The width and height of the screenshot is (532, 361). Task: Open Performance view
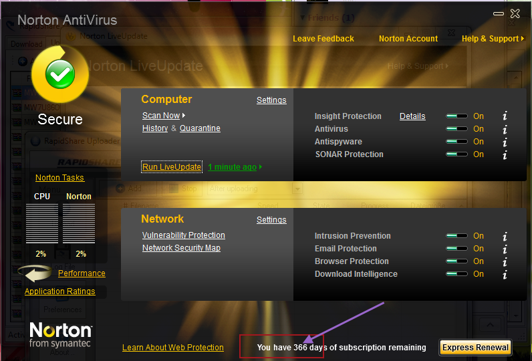tap(82, 273)
